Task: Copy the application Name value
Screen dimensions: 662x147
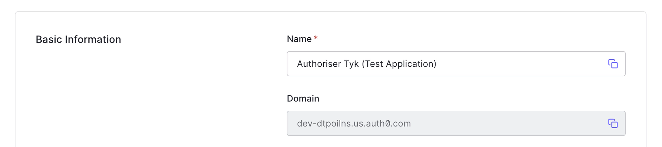Action: coord(613,64)
